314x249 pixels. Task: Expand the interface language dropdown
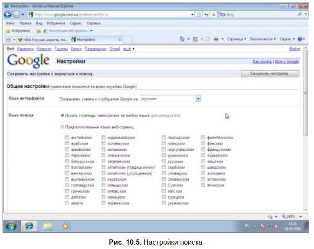(198, 99)
